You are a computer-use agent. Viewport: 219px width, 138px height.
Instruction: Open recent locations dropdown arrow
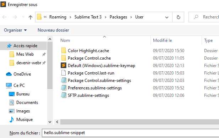pos(23,17)
